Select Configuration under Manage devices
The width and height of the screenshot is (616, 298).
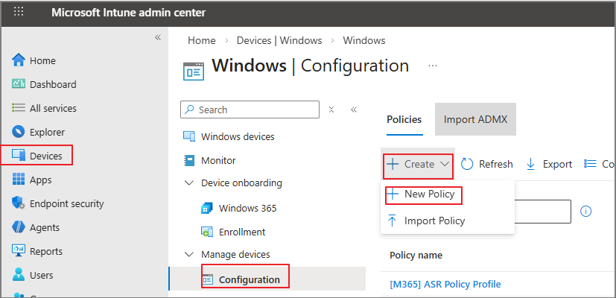tap(250, 279)
